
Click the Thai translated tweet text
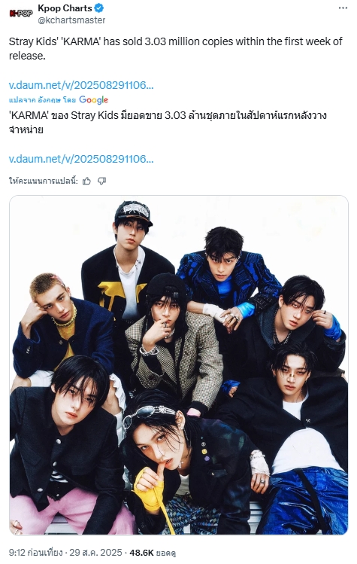[x=168, y=122]
